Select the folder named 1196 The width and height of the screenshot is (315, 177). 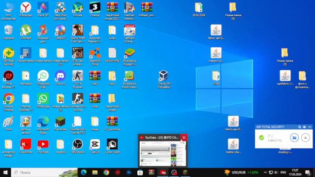coord(216,79)
